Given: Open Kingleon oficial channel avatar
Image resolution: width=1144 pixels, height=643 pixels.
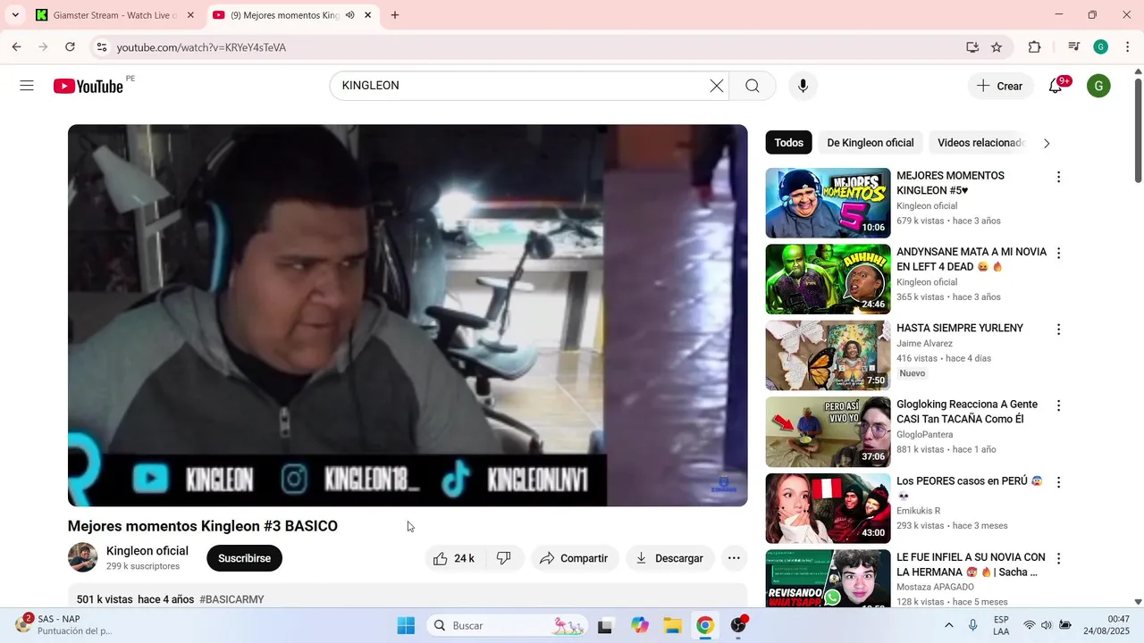Looking at the screenshot, I should tap(82, 557).
